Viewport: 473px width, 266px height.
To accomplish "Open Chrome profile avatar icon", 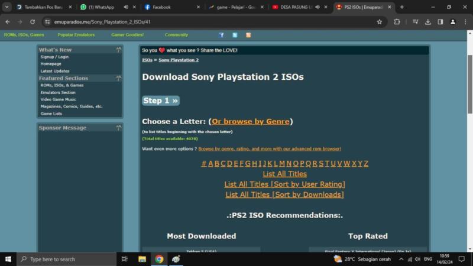I will pos(452,22).
